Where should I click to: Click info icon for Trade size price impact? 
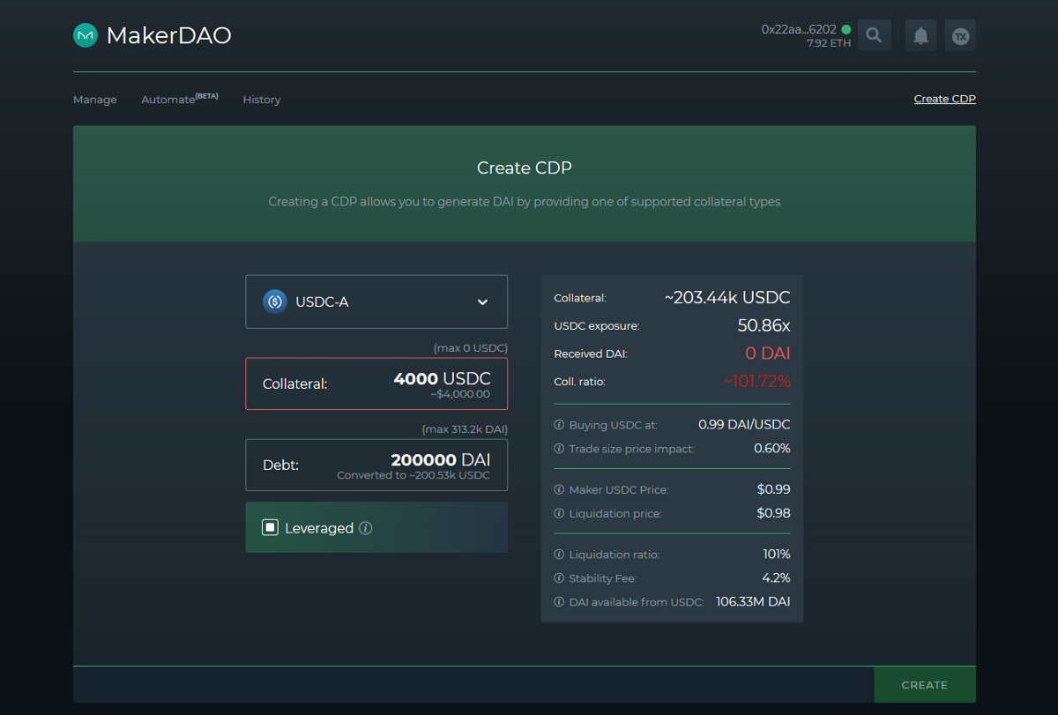(x=559, y=449)
